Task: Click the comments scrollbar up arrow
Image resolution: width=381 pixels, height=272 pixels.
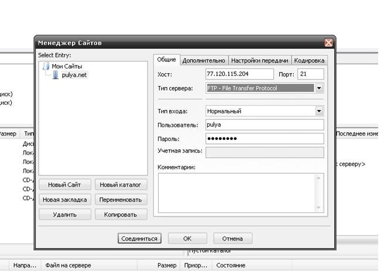Action: point(319,178)
